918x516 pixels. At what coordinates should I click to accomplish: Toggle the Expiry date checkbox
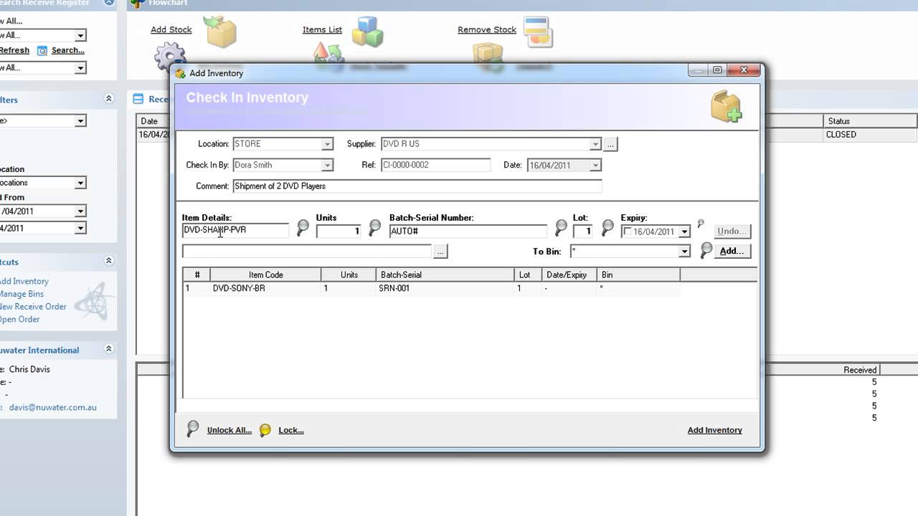628,231
